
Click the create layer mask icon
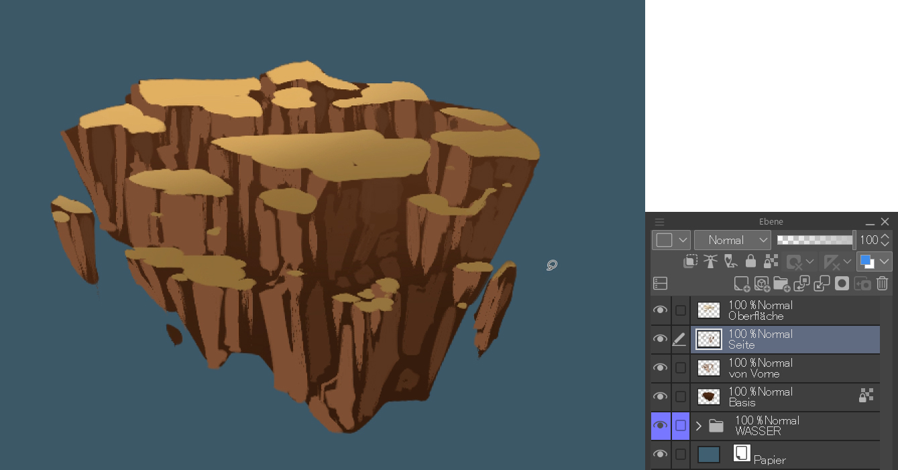click(x=842, y=284)
